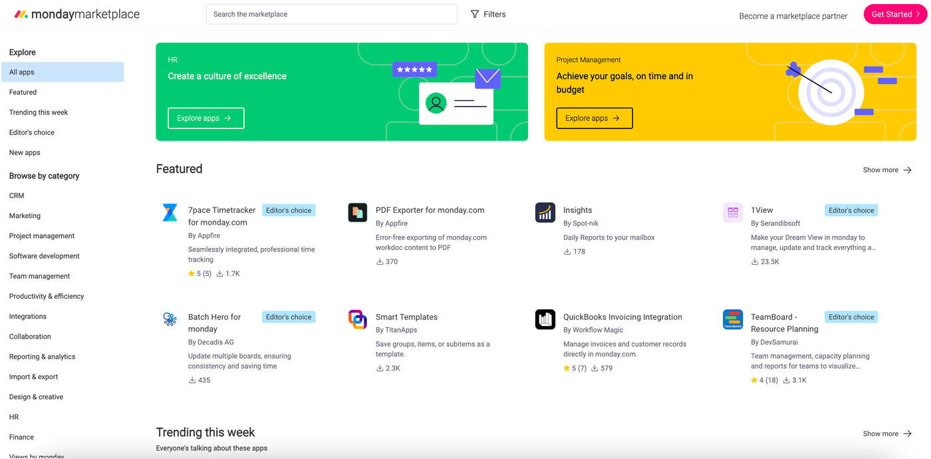Open QuickBooks Invoicing Integration title
The width and height of the screenshot is (931, 459).
[623, 317]
